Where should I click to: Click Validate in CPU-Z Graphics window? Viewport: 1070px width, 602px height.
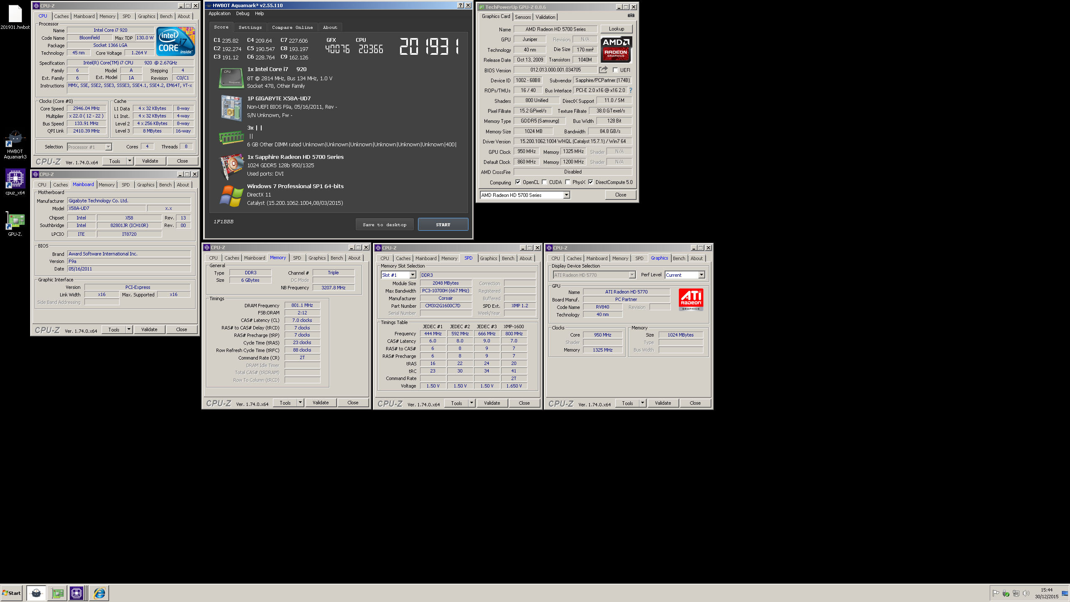[x=663, y=403]
